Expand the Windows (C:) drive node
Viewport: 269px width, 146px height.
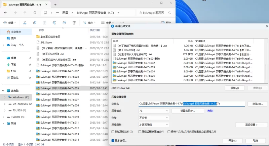pyautogui.click(x=5, y=97)
